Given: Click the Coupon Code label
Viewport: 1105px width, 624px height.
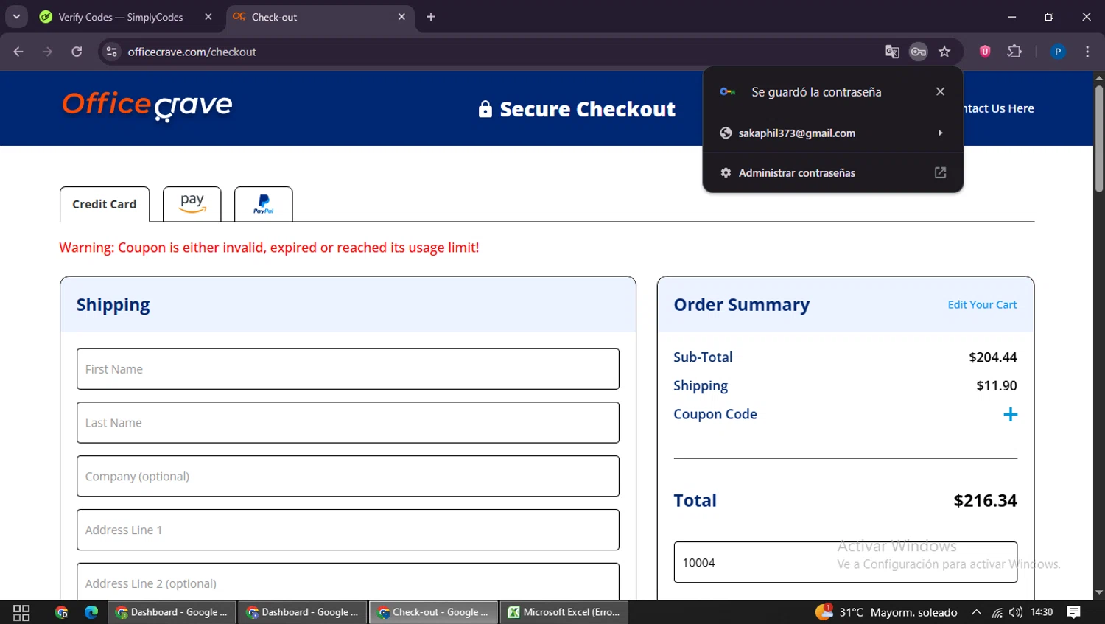Looking at the screenshot, I should [x=715, y=414].
